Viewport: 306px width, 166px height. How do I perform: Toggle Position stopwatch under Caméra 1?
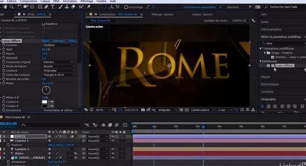click(x=8, y=145)
